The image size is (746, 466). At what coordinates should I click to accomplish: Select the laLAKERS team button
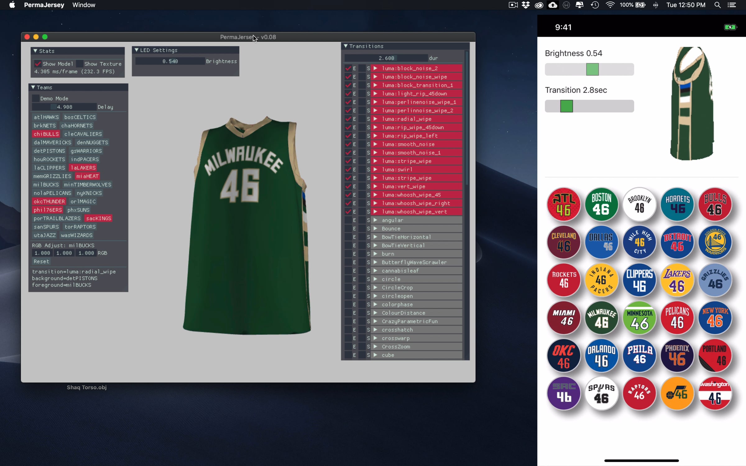click(83, 168)
